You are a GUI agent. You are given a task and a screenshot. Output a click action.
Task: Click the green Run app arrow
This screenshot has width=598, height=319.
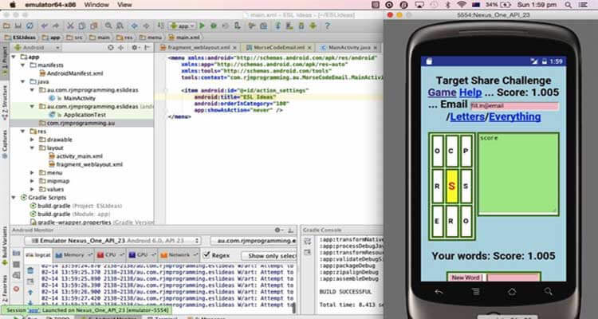pos(203,26)
